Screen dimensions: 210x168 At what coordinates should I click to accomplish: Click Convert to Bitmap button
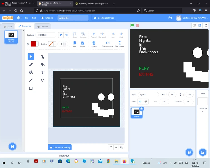point(60,147)
